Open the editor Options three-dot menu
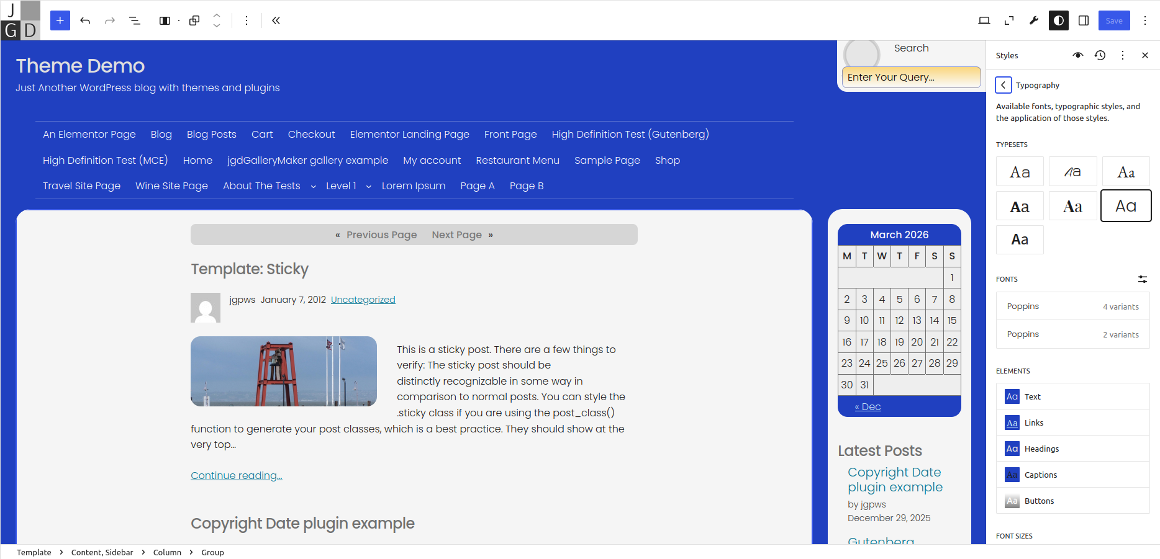This screenshot has width=1160, height=559. [1145, 20]
